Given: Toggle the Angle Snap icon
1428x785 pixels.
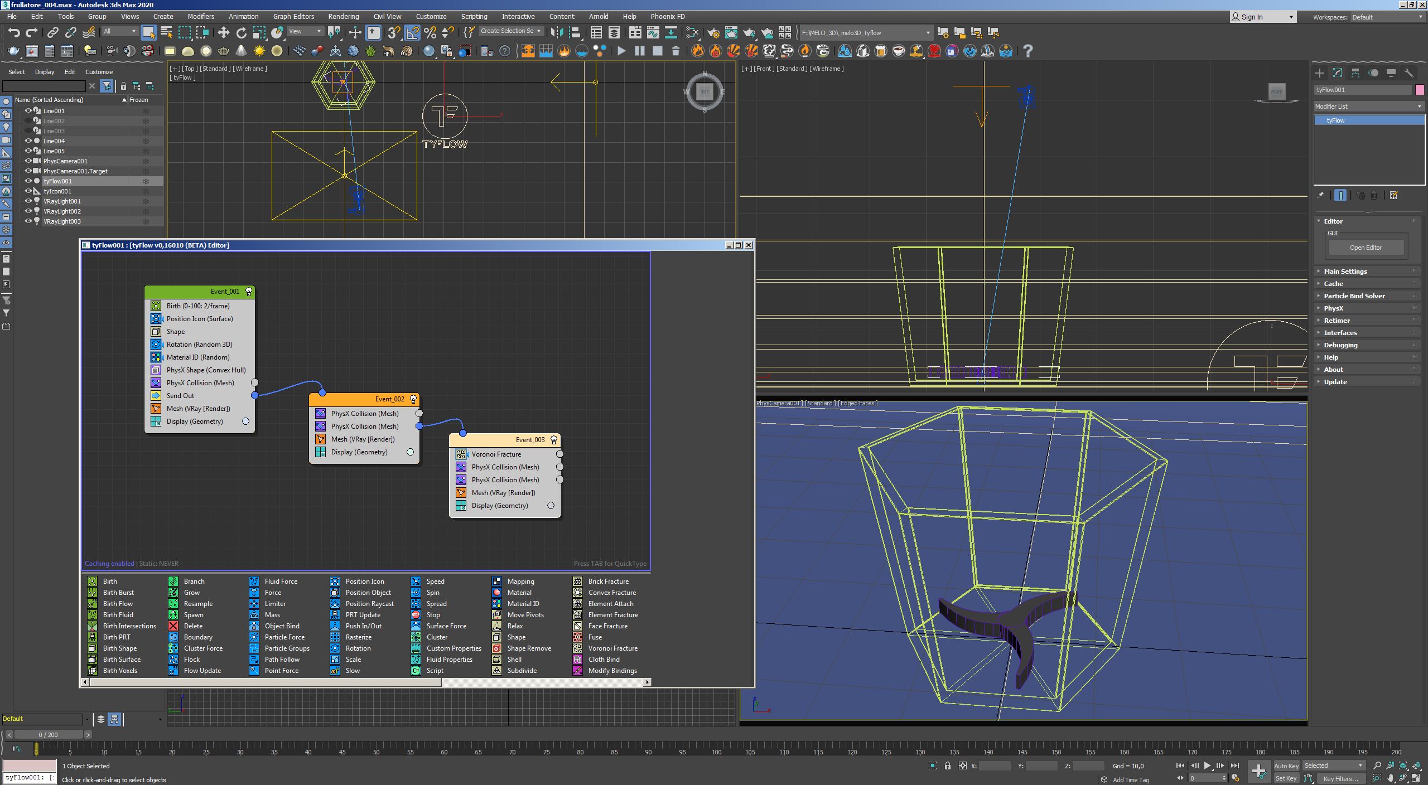Looking at the screenshot, I should tap(412, 32).
